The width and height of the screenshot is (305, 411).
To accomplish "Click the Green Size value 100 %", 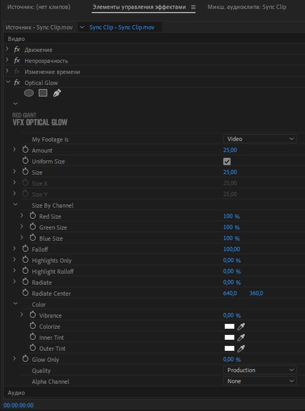I will coord(232,227).
